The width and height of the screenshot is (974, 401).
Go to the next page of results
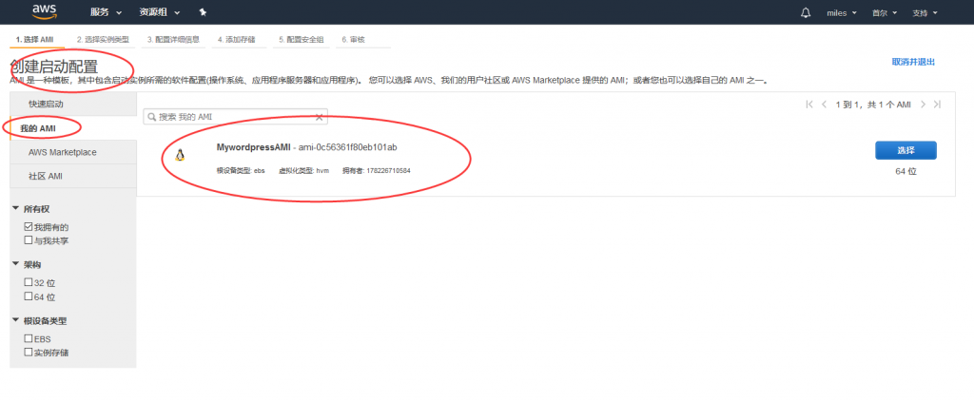tap(923, 105)
